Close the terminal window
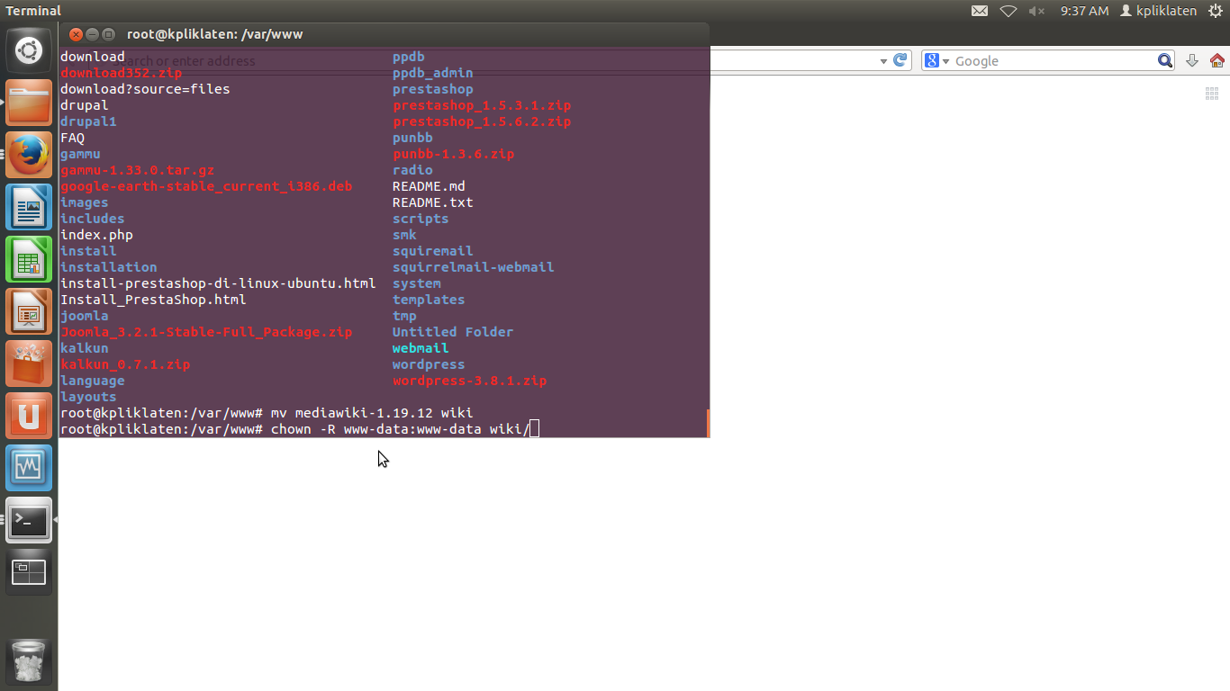The height and width of the screenshot is (691, 1230). pyautogui.click(x=76, y=34)
